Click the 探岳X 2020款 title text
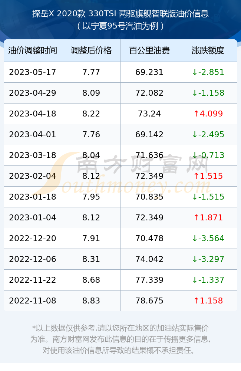Screen dimensions: 241x371 pyautogui.click(x=59, y=14)
